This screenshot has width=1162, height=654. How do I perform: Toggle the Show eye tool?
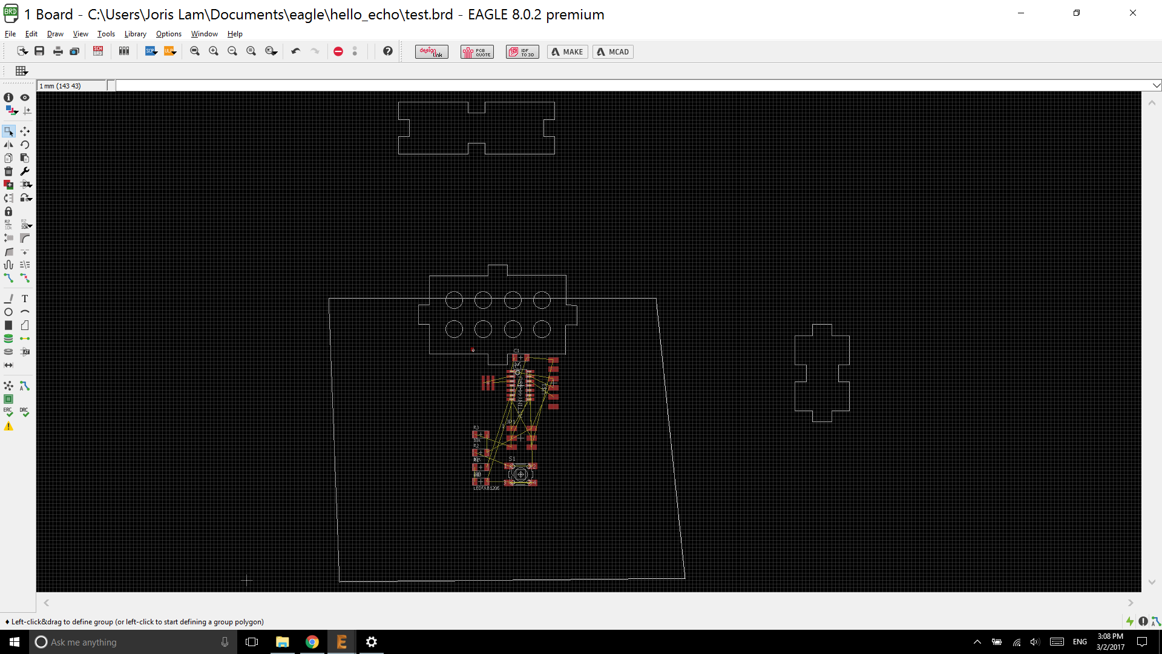coord(25,97)
